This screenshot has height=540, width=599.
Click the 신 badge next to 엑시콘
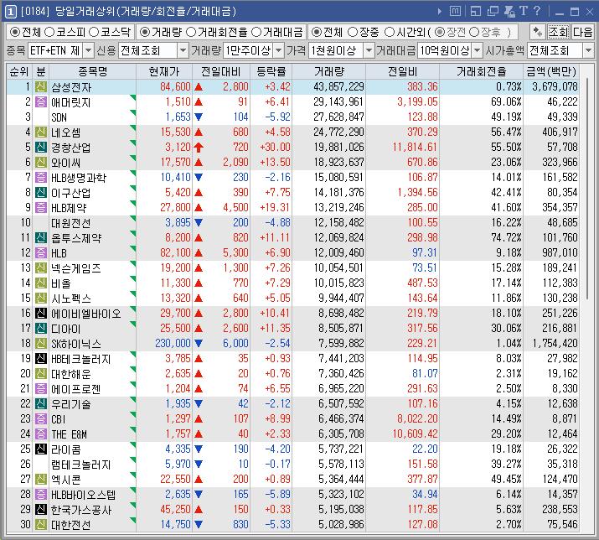(41, 479)
